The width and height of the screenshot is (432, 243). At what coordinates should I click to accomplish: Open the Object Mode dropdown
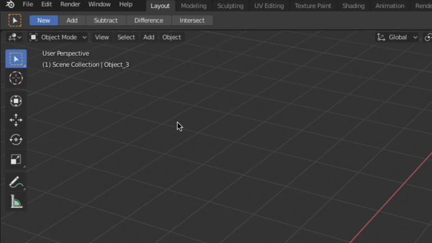click(x=58, y=37)
